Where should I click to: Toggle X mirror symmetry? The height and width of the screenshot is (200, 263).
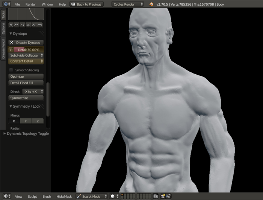14,121
